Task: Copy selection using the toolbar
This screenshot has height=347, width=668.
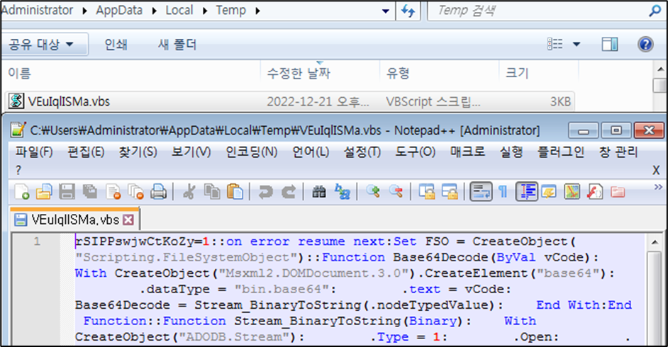Action: [x=212, y=192]
